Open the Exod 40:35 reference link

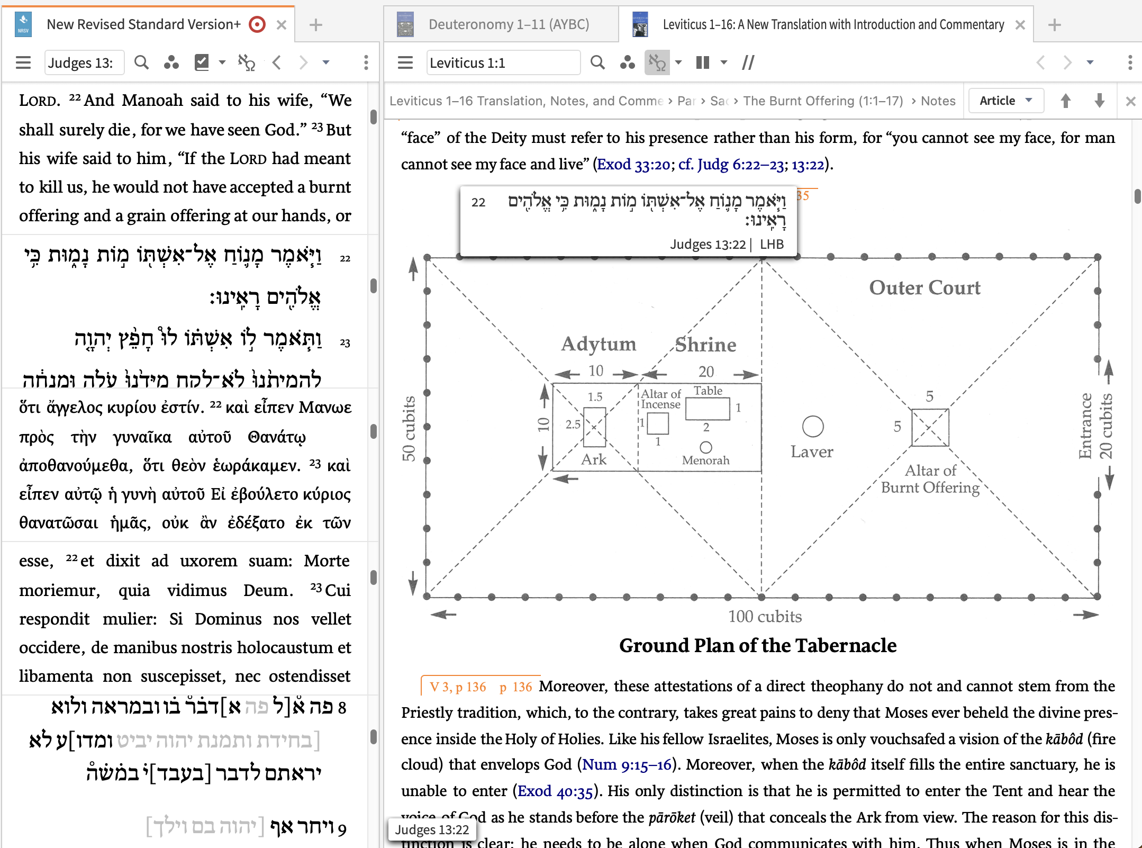555,791
